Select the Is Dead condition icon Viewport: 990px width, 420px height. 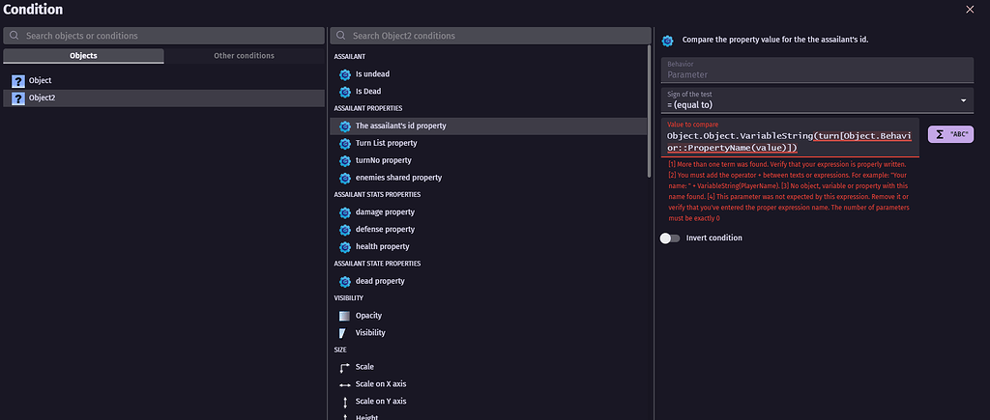tap(344, 92)
